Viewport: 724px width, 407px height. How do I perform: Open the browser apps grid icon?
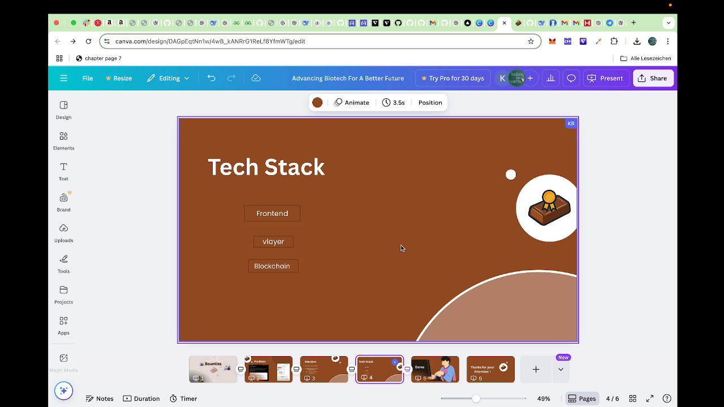59,58
